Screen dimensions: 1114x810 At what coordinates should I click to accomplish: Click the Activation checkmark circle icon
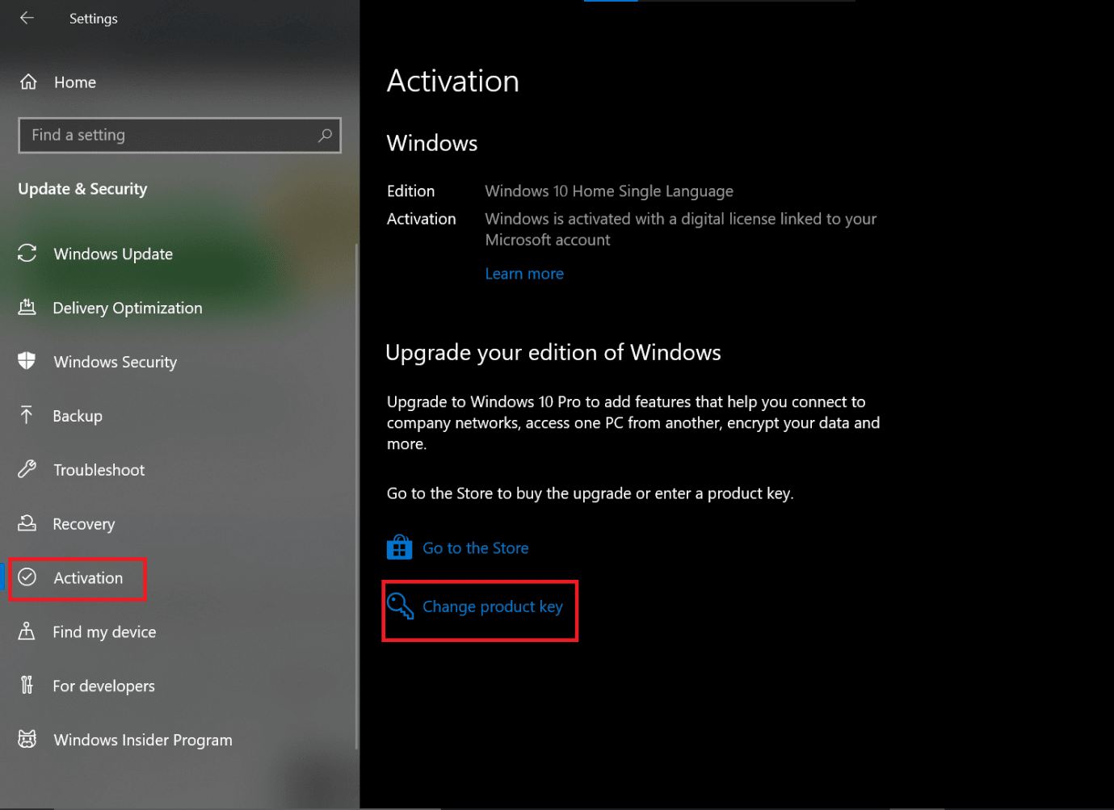(x=27, y=577)
